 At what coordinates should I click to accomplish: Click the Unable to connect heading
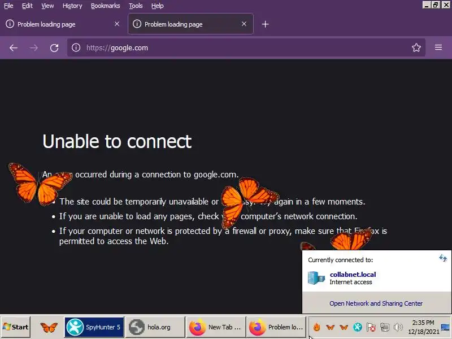coord(117,141)
